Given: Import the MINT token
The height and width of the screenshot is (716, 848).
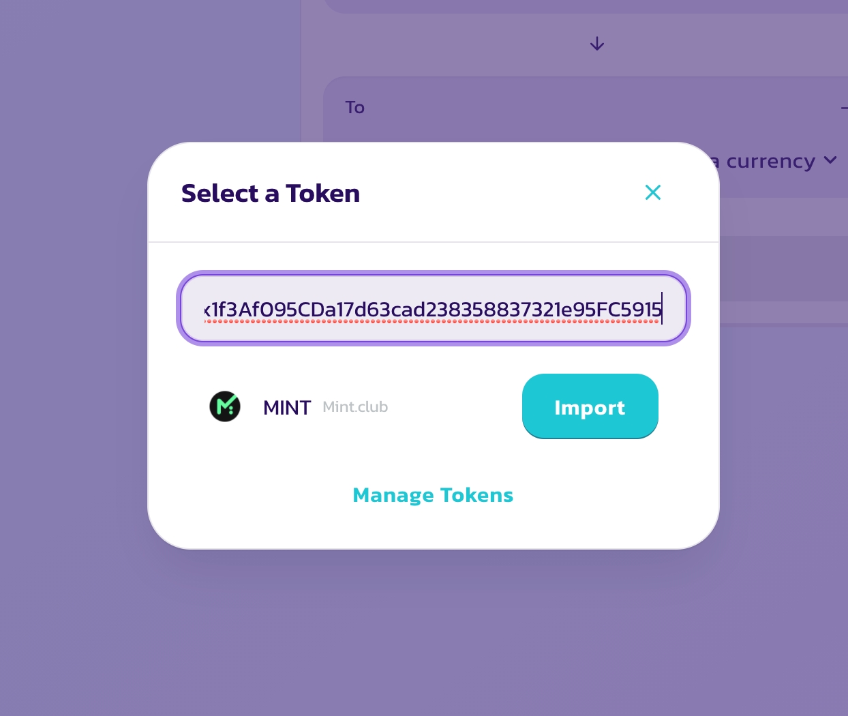Looking at the screenshot, I should coord(590,406).
